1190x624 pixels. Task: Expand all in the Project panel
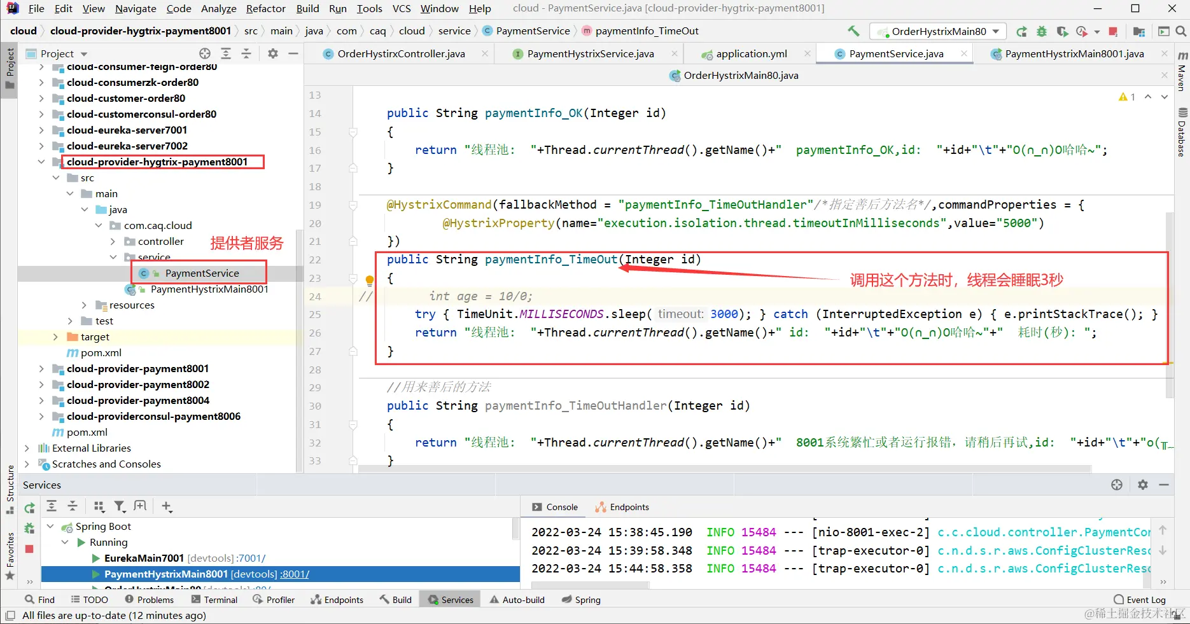(226, 53)
